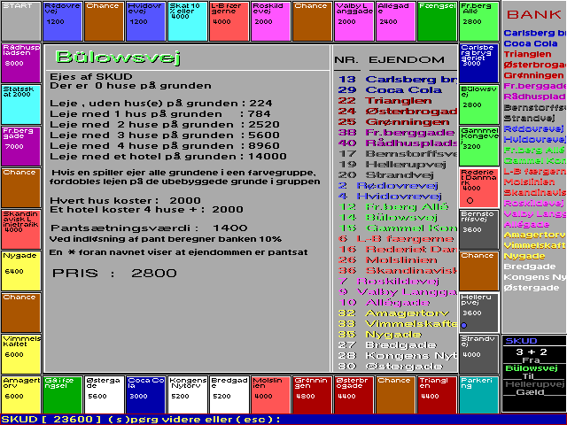Select the Valby Langgade 2000 board square
Viewport: 567px width, 425px height.
click(x=354, y=21)
